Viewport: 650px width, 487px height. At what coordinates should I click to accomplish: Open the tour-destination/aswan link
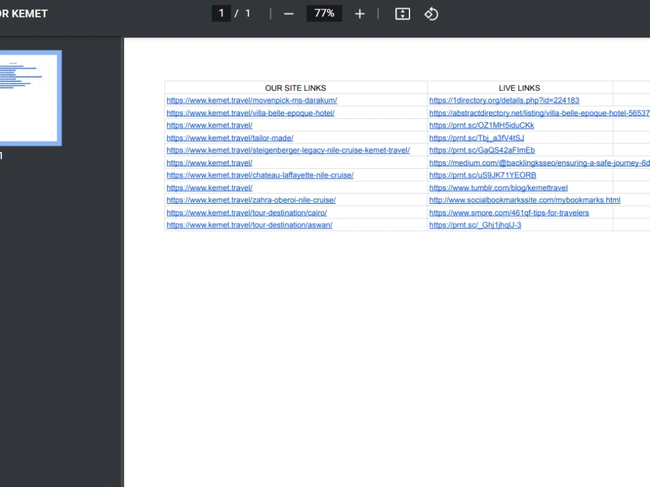pos(250,225)
